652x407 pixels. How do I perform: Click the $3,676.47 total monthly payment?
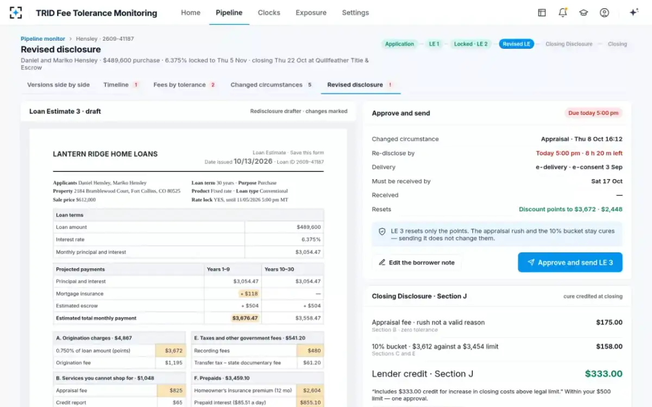246,318
